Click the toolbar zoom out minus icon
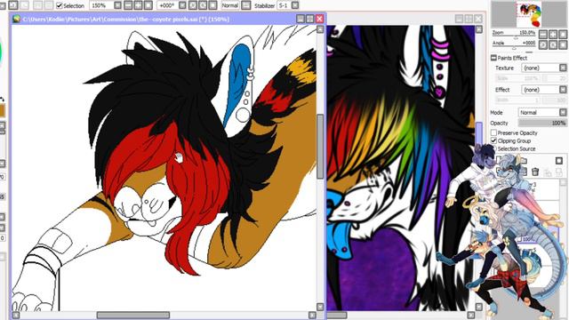 tap(128, 5)
